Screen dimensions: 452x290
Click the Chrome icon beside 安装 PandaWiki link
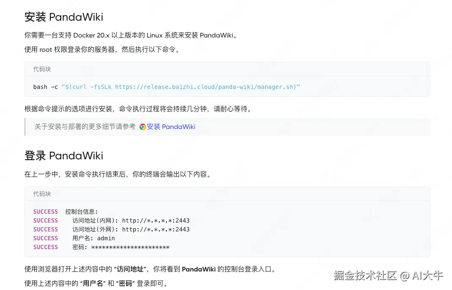(x=142, y=127)
